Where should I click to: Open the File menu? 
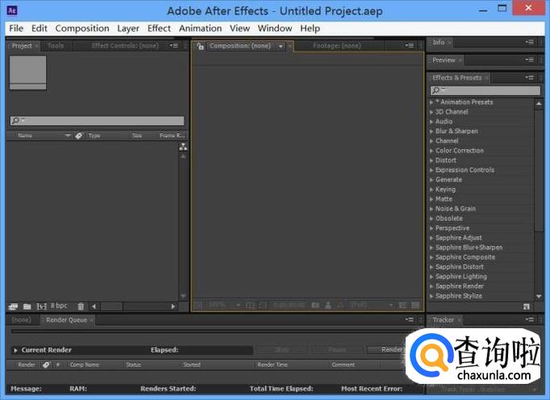(x=16, y=28)
